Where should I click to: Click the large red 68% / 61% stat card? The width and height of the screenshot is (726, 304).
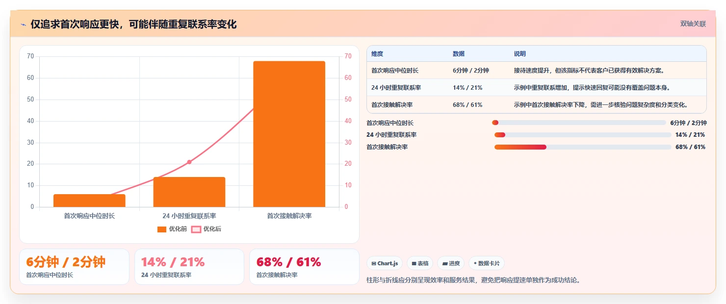click(x=304, y=267)
